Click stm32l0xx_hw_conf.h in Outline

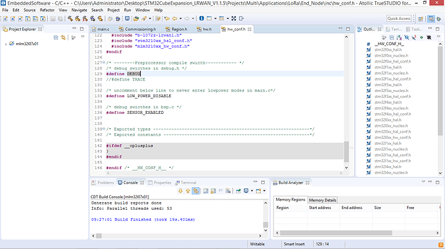[x=393, y=138]
